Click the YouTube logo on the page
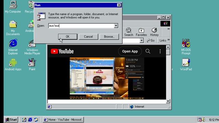The width and height of the screenshot is (219, 123). (62, 51)
